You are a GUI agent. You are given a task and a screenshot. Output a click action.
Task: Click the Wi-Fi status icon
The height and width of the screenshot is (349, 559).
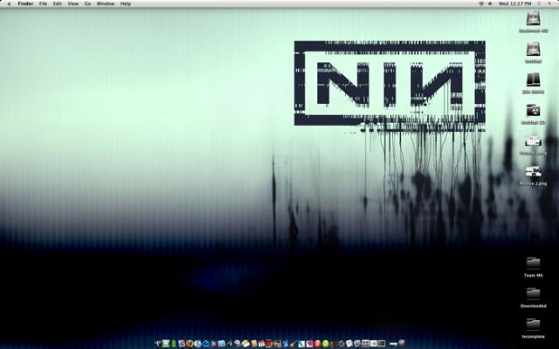click(481, 3)
